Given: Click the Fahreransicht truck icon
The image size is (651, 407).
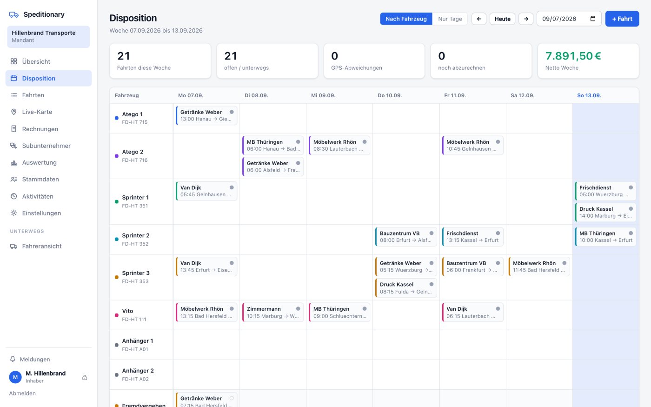Looking at the screenshot, I should [14, 246].
